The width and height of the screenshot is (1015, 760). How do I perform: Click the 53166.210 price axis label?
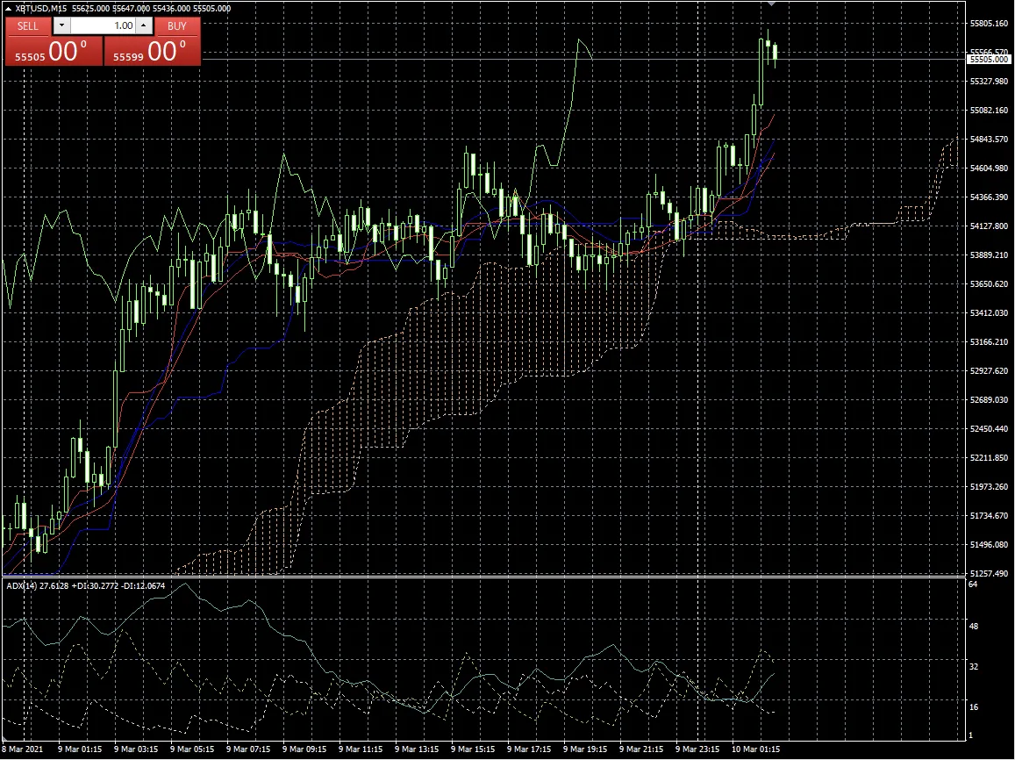point(989,341)
